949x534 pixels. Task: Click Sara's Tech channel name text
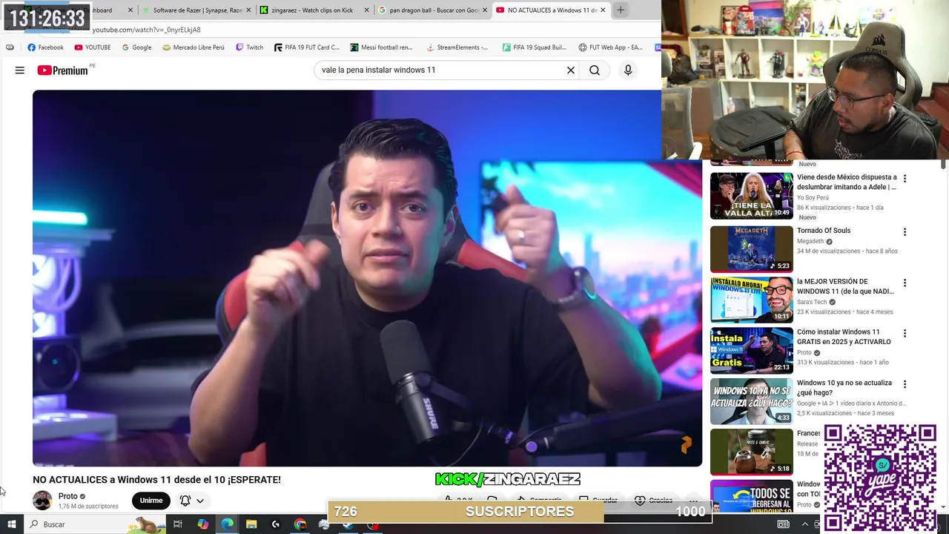click(812, 303)
